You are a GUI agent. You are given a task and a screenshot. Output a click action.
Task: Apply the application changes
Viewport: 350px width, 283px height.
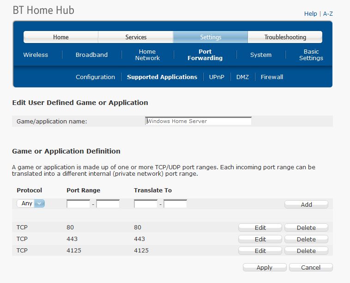265,267
